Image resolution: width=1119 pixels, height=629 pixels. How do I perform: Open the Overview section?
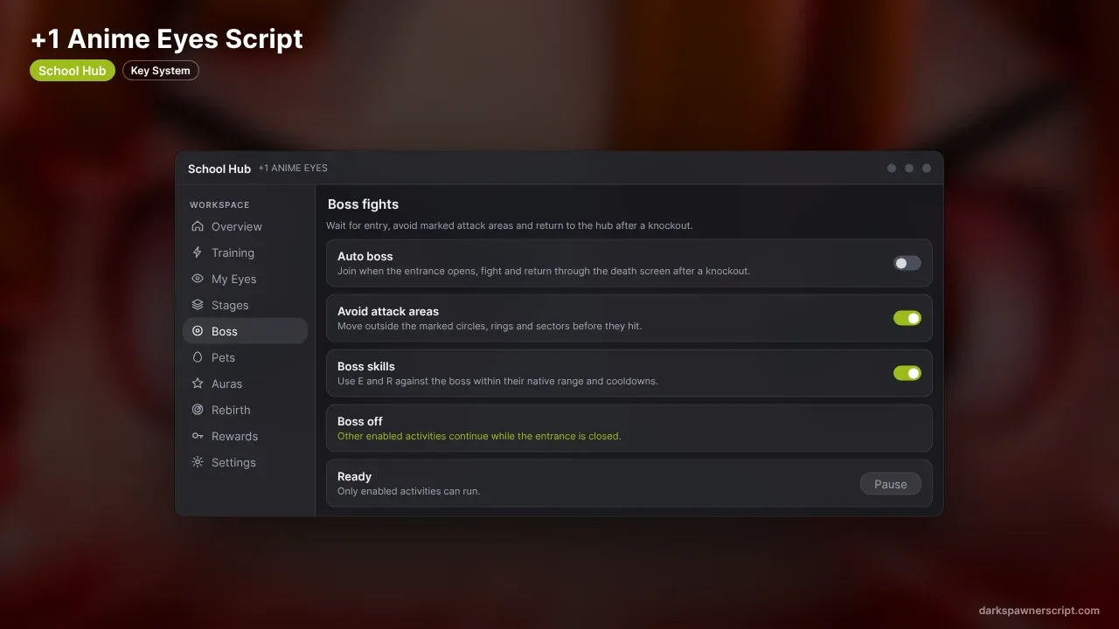tap(245, 226)
